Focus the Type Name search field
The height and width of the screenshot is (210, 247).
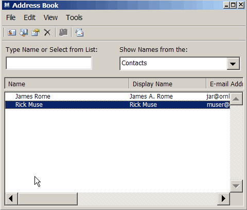coord(49,63)
